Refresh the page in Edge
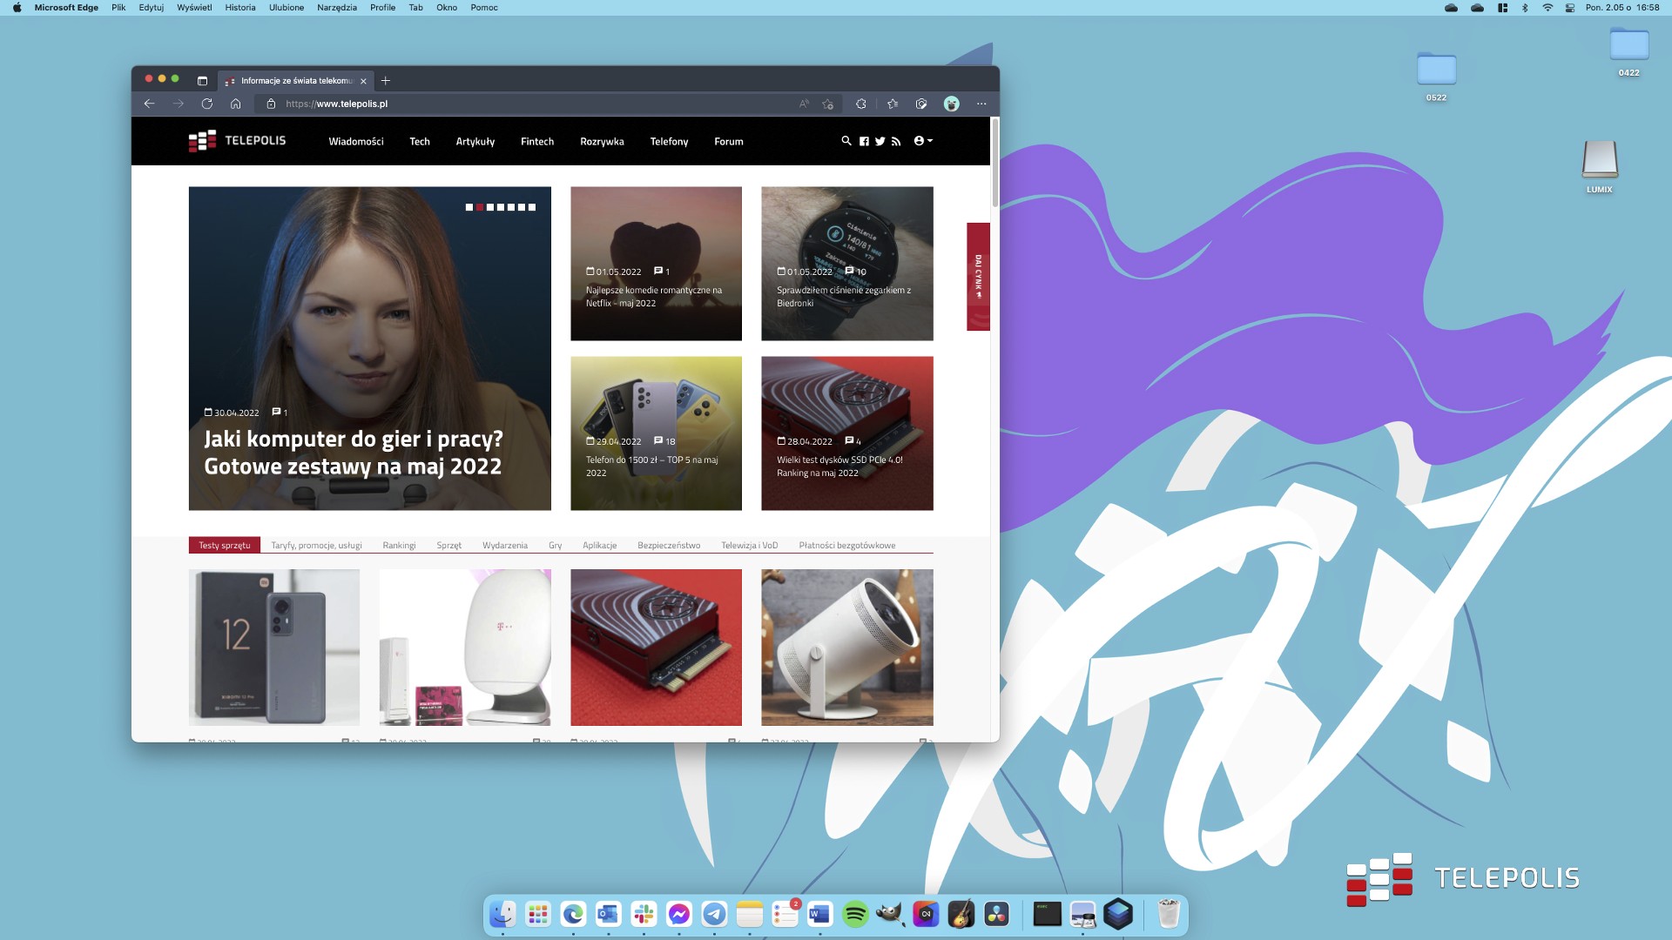 pos(206,104)
